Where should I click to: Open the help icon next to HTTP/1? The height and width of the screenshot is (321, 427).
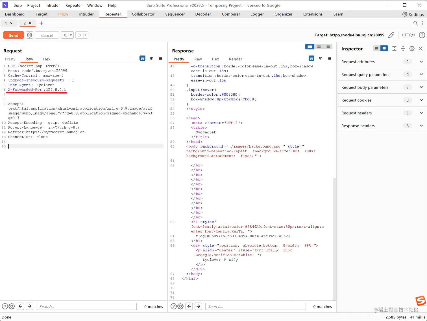click(x=422, y=35)
